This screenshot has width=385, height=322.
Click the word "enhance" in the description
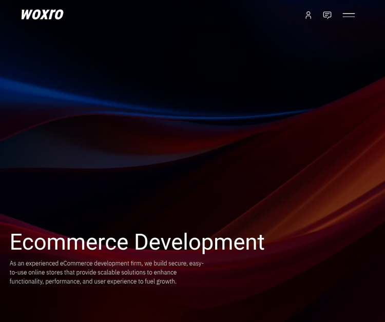(x=165, y=272)
